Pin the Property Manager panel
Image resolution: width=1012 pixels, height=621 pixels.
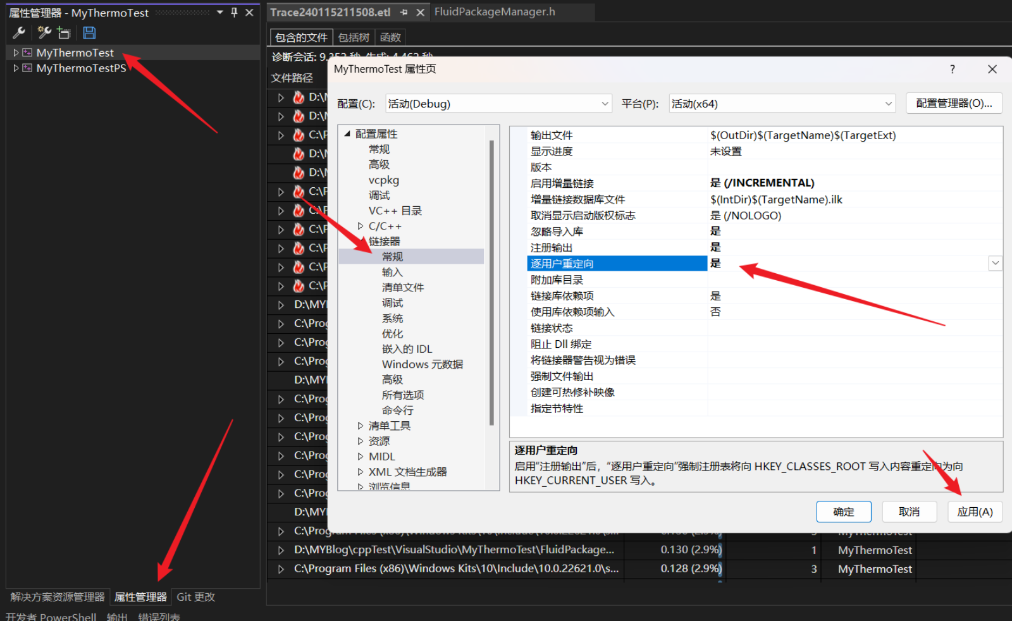coord(234,13)
